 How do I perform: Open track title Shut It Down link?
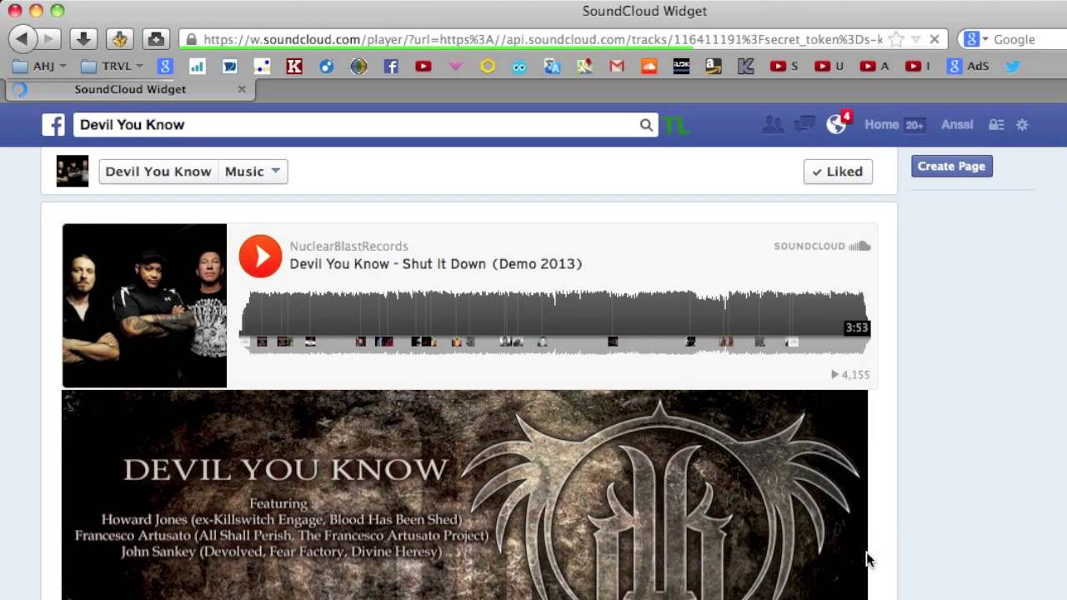[436, 264]
